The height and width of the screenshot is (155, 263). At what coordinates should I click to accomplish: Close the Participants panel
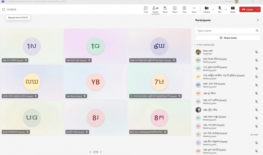[x=258, y=20]
